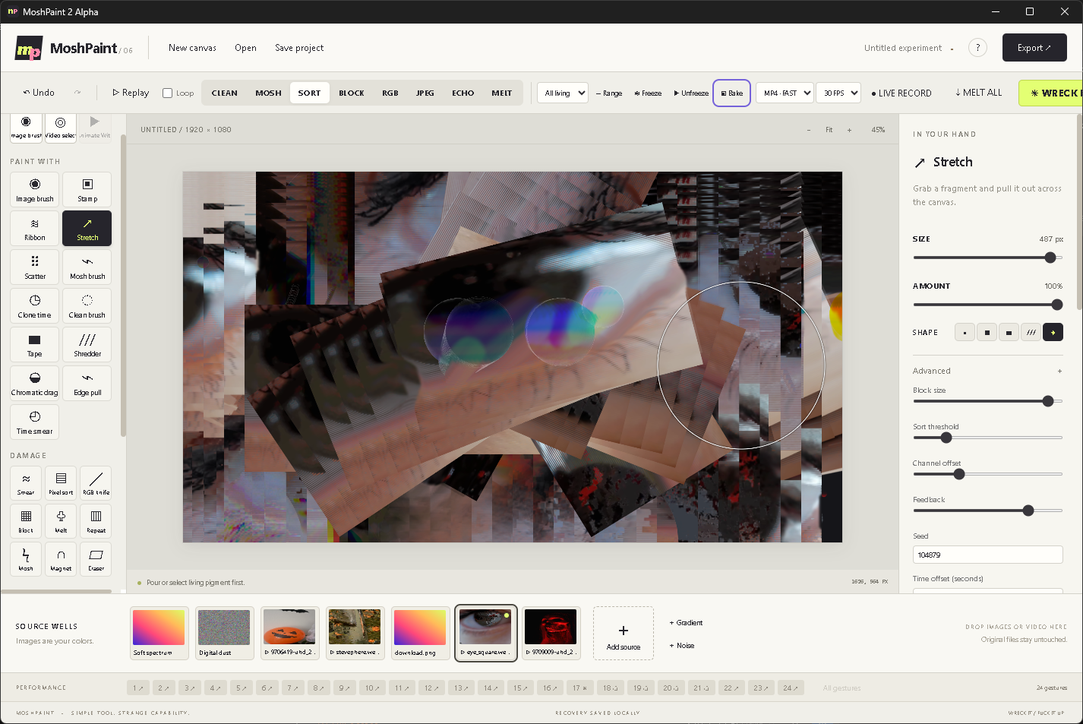1083x724 pixels.
Task: Switch to MOSH mode tab
Action: 268,93
